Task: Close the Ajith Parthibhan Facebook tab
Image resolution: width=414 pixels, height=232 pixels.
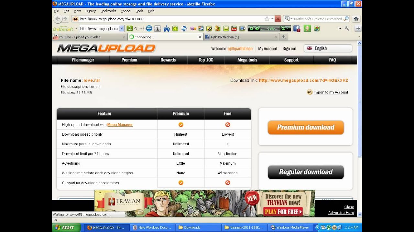Action: [x=276, y=37]
